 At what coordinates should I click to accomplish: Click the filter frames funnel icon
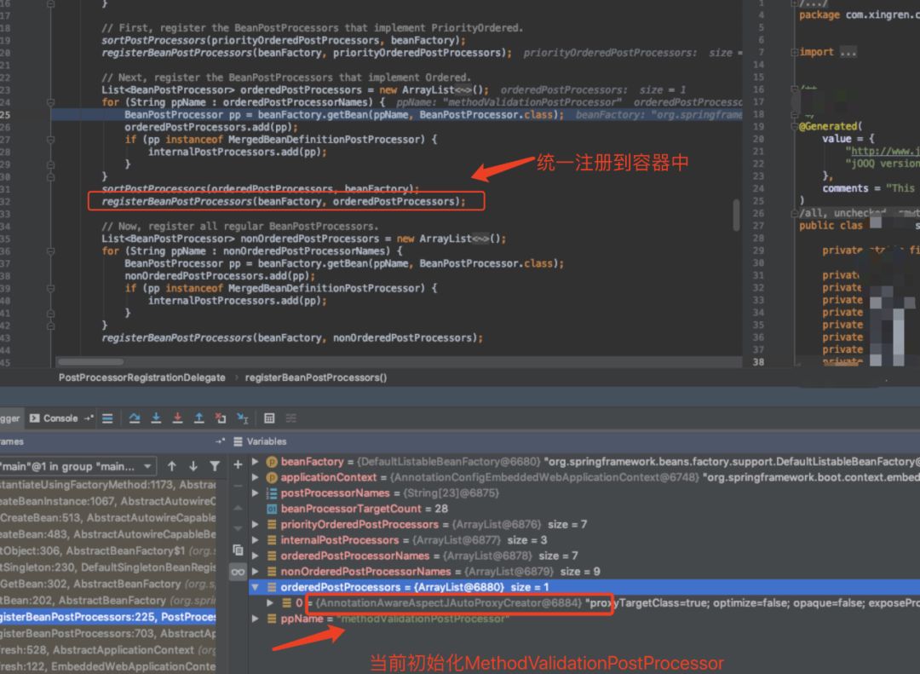[215, 466]
